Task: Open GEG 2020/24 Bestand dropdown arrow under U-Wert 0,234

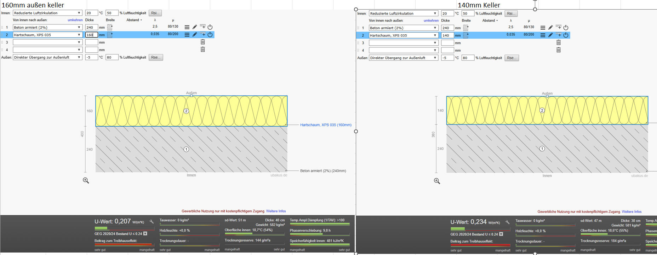Action: pos(501,234)
